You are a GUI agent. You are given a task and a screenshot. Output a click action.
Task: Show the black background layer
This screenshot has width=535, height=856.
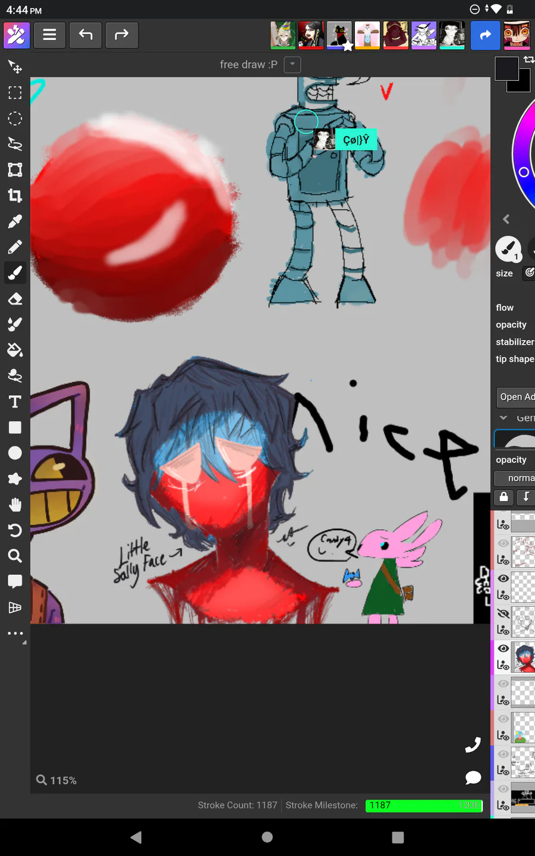[x=503, y=788]
